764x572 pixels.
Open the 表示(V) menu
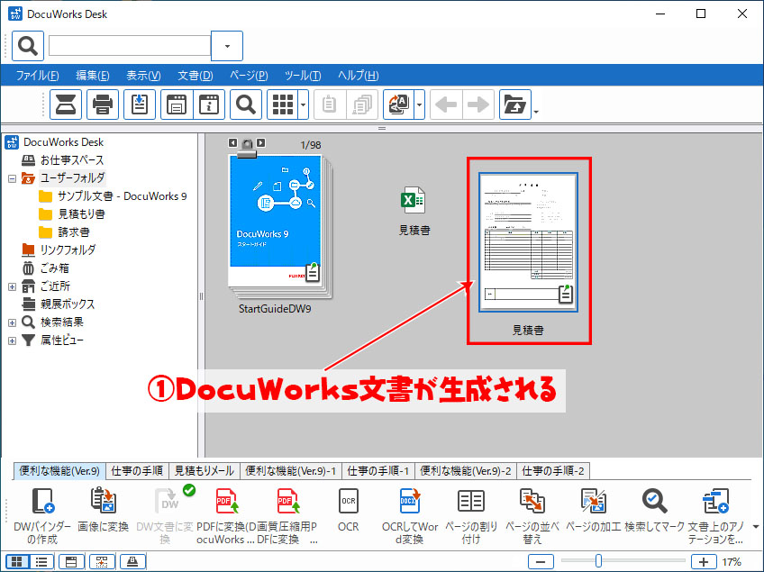coord(143,76)
